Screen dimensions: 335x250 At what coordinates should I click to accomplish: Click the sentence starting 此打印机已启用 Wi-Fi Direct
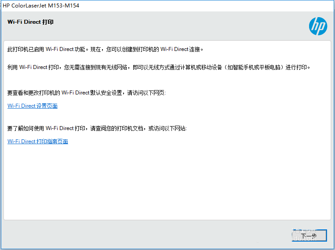click(106, 49)
